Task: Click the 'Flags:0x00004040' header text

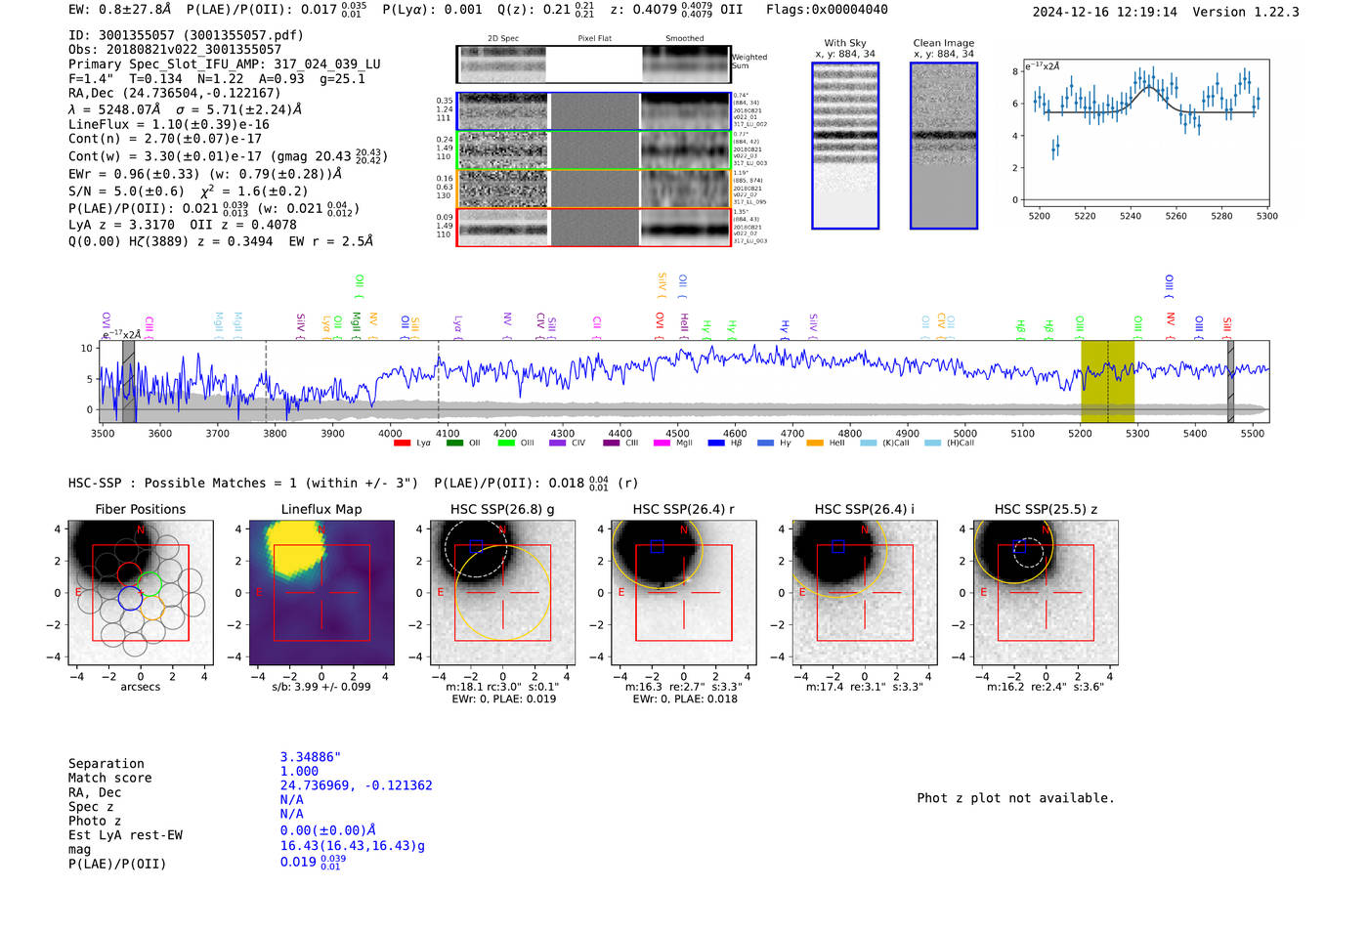Action: point(827,9)
